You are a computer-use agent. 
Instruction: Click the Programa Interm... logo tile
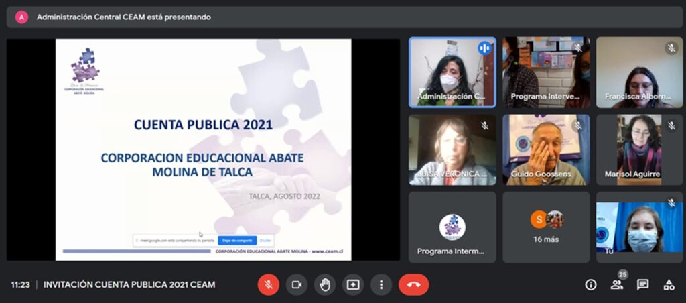tap(452, 227)
